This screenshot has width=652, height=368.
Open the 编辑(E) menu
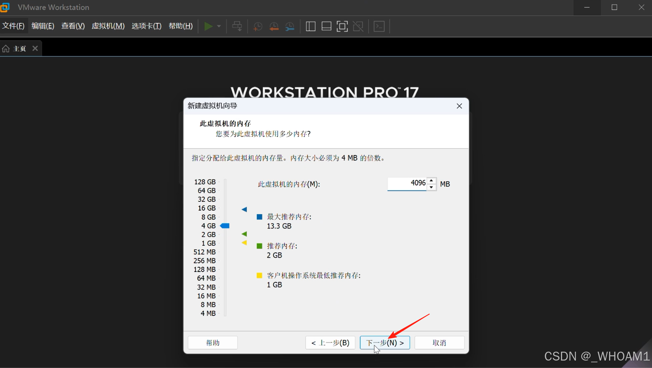tap(43, 26)
